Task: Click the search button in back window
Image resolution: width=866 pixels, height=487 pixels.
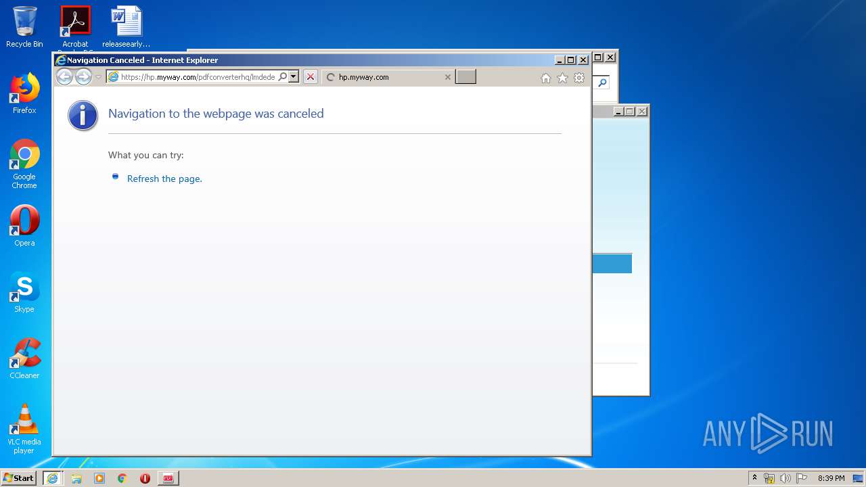Action: coord(602,83)
